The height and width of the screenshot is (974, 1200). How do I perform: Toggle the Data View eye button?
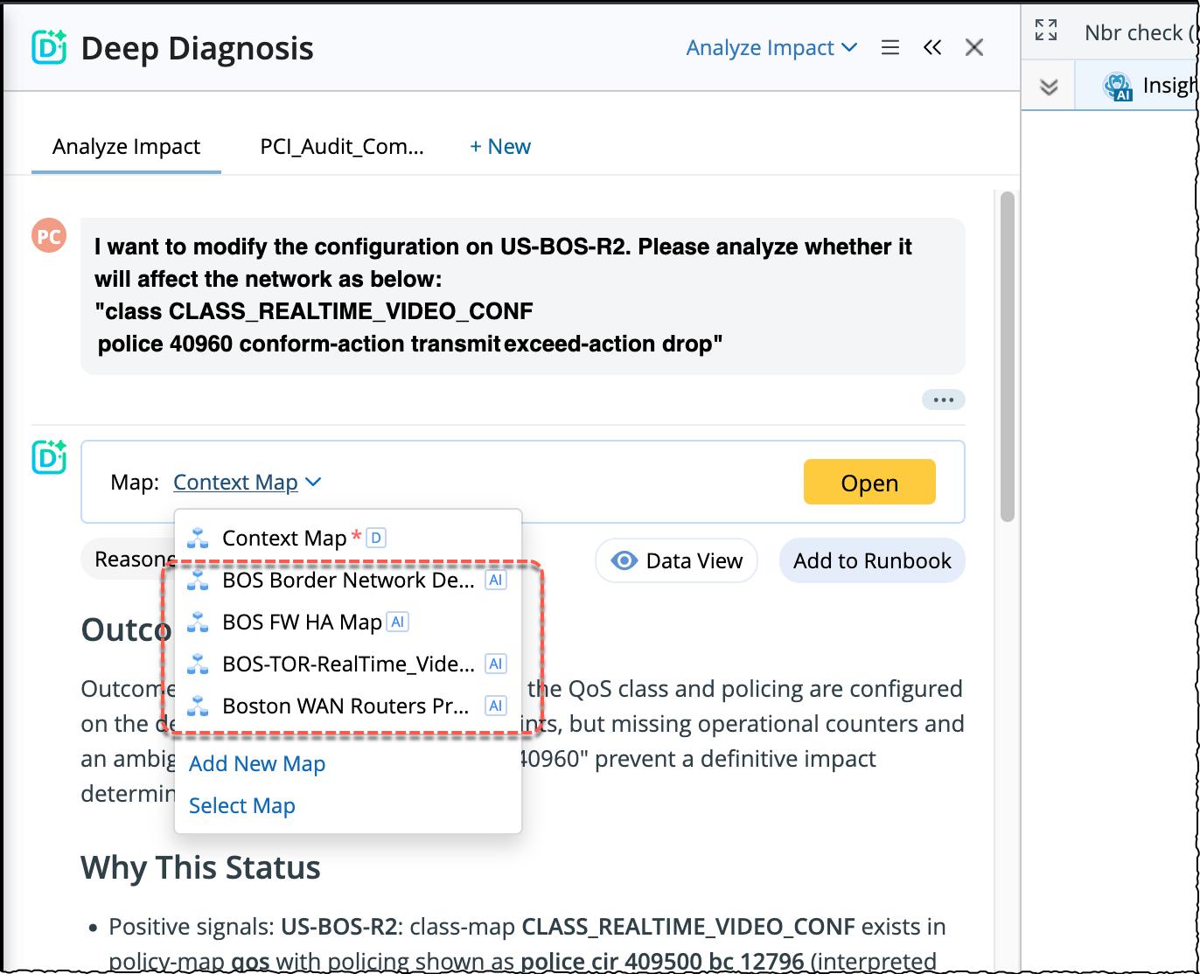pos(676,560)
